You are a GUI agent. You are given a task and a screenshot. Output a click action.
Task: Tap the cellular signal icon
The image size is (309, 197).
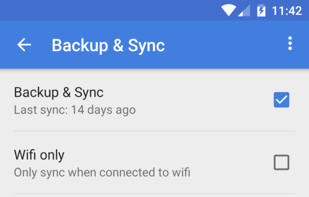tap(244, 10)
